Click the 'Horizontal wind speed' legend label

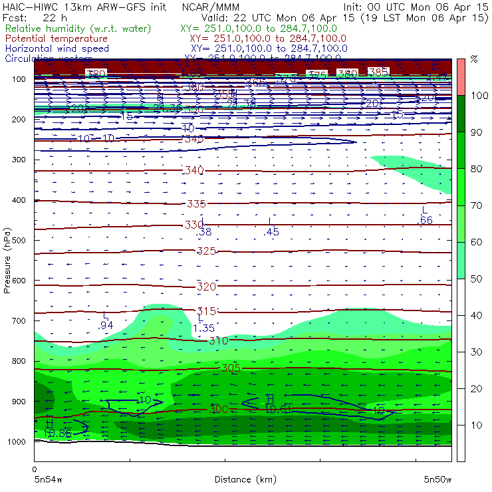click(57, 49)
